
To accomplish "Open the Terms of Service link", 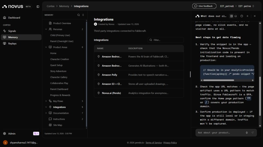I will 154,143.
